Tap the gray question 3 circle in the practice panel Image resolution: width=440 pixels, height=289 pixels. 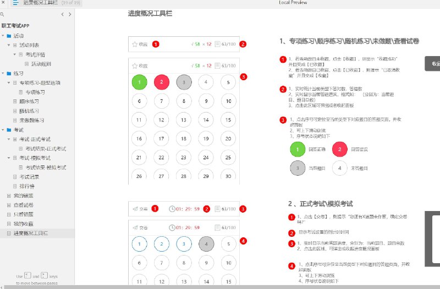pos(184,82)
